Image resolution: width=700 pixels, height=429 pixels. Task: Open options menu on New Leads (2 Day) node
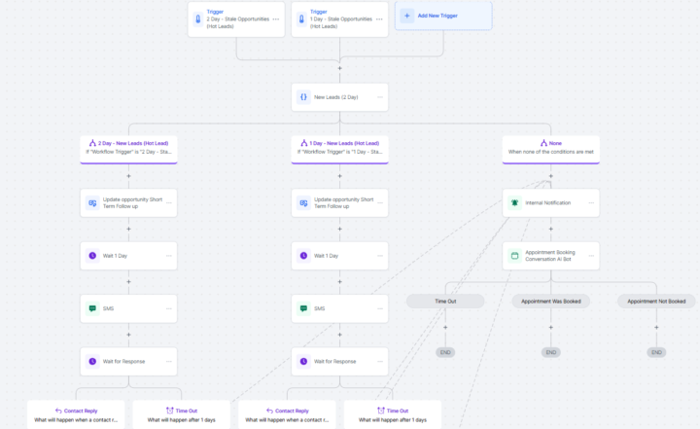click(x=380, y=97)
